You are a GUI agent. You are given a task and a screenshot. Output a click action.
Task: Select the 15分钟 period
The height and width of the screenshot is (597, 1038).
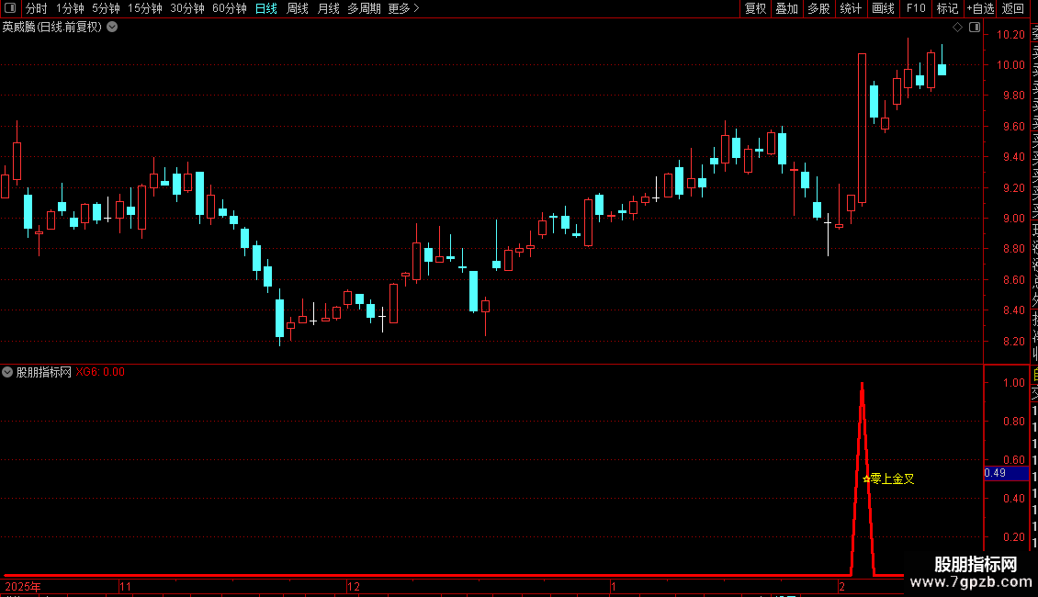pyautogui.click(x=145, y=8)
